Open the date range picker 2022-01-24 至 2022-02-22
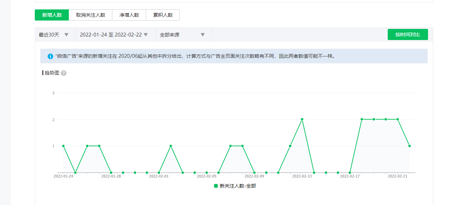451x205 pixels. [x=114, y=35]
